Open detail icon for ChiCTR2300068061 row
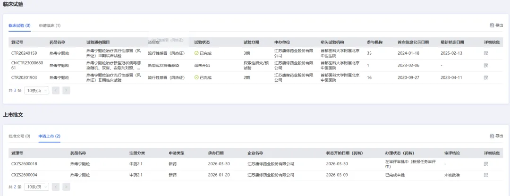The width and height of the screenshot is (510, 196). tap(486, 65)
